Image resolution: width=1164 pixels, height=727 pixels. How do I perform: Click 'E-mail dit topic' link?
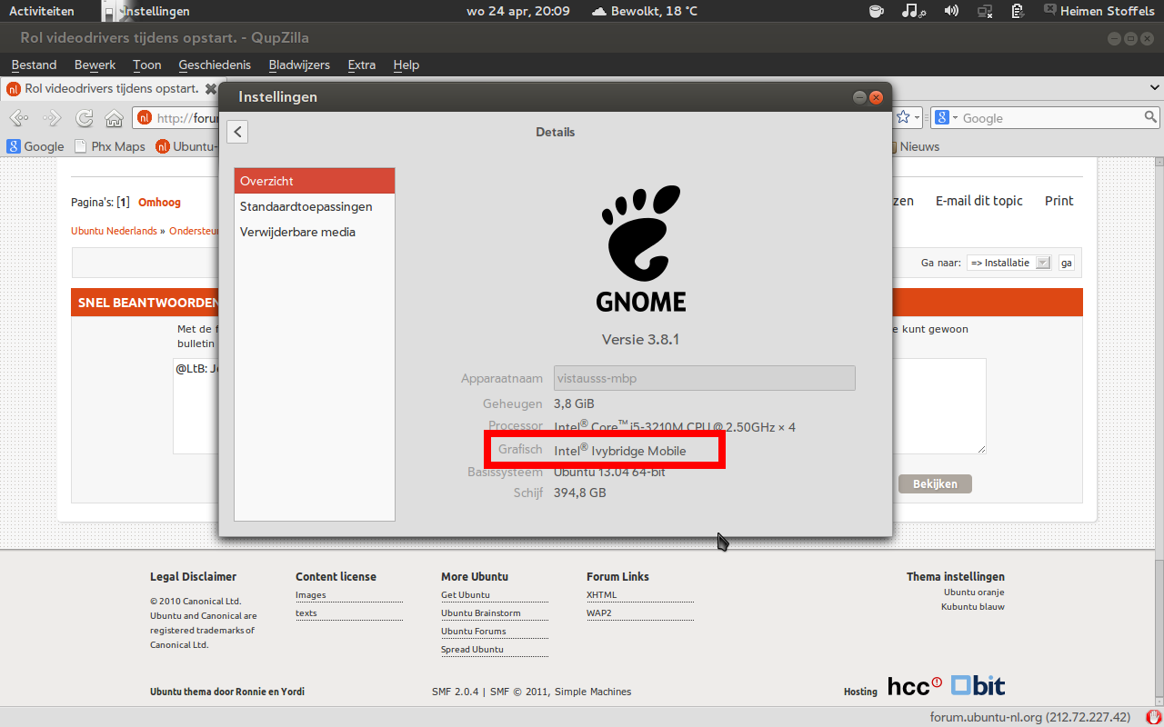tap(979, 201)
